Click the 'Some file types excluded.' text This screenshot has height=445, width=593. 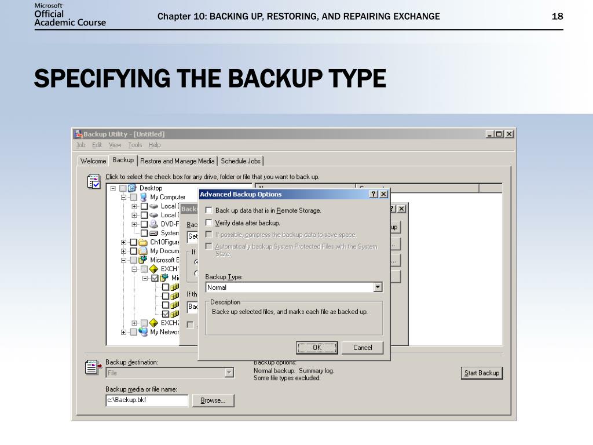coord(287,378)
